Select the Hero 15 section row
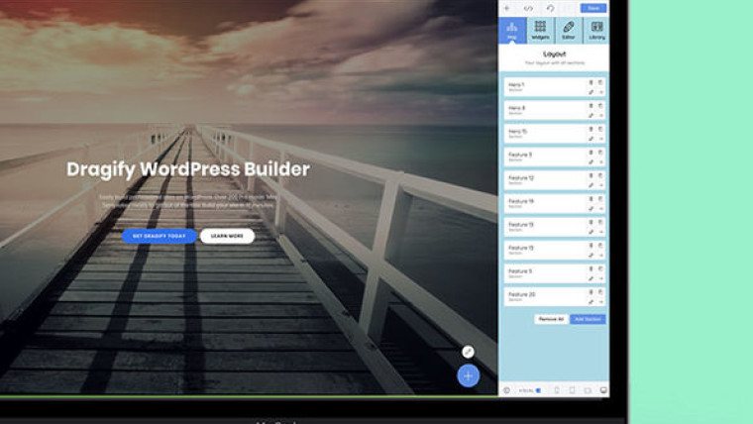 click(554, 134)
